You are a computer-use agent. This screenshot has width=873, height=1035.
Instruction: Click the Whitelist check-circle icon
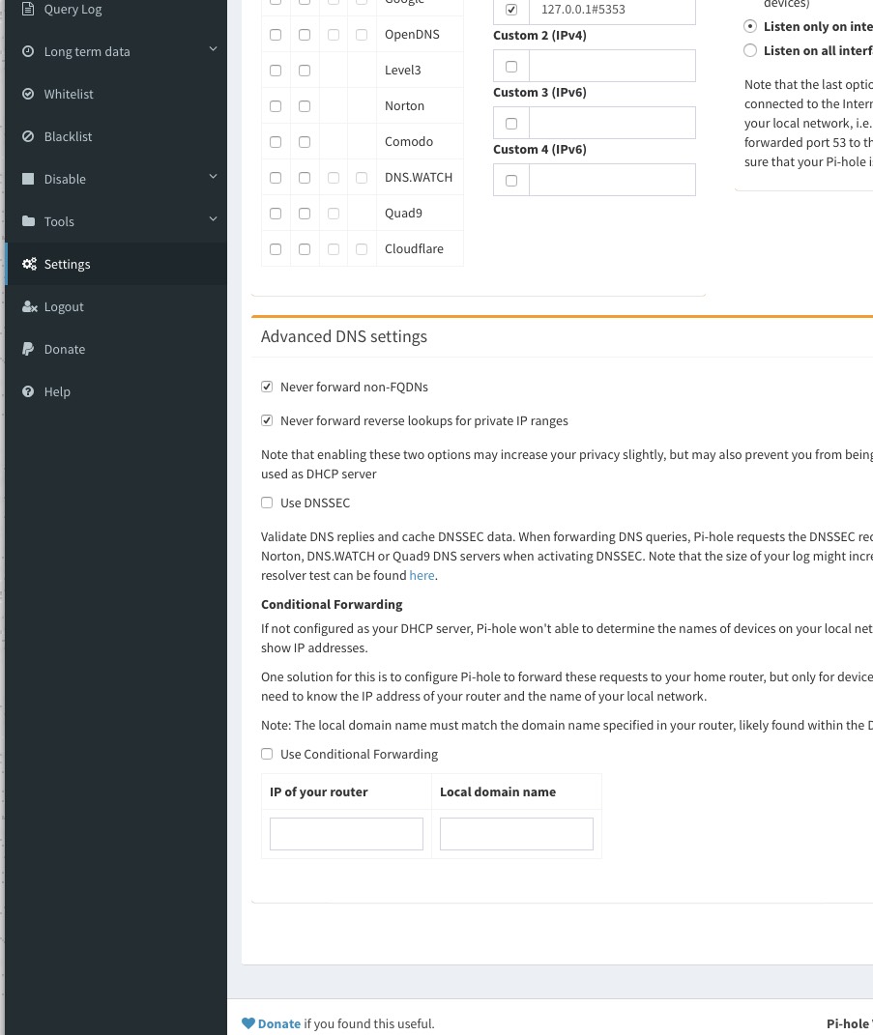pos(28,94)
